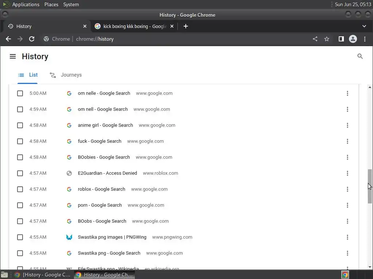Screen dimensions: 373x279
Task: Click the address bar chrome://history field
Action: [x=175, y=39]
